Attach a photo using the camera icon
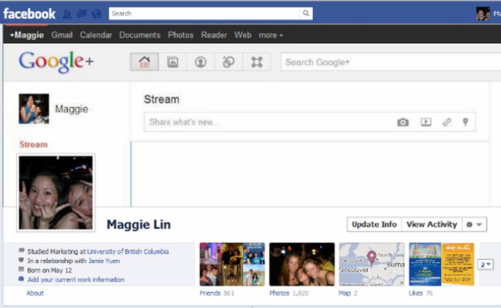Image resolution: width=501 pixels, height=308 pixels. pos(403,122)
